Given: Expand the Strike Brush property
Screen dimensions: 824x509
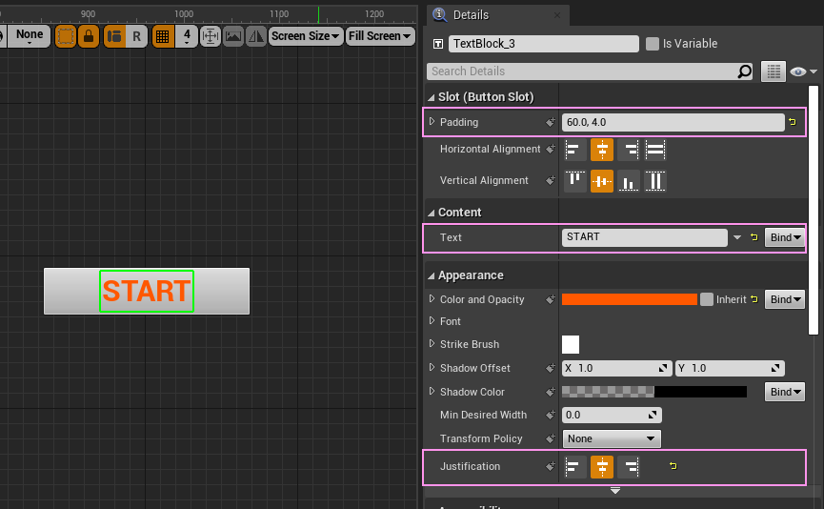Looking at the screenshot, I should click(432, 343).
